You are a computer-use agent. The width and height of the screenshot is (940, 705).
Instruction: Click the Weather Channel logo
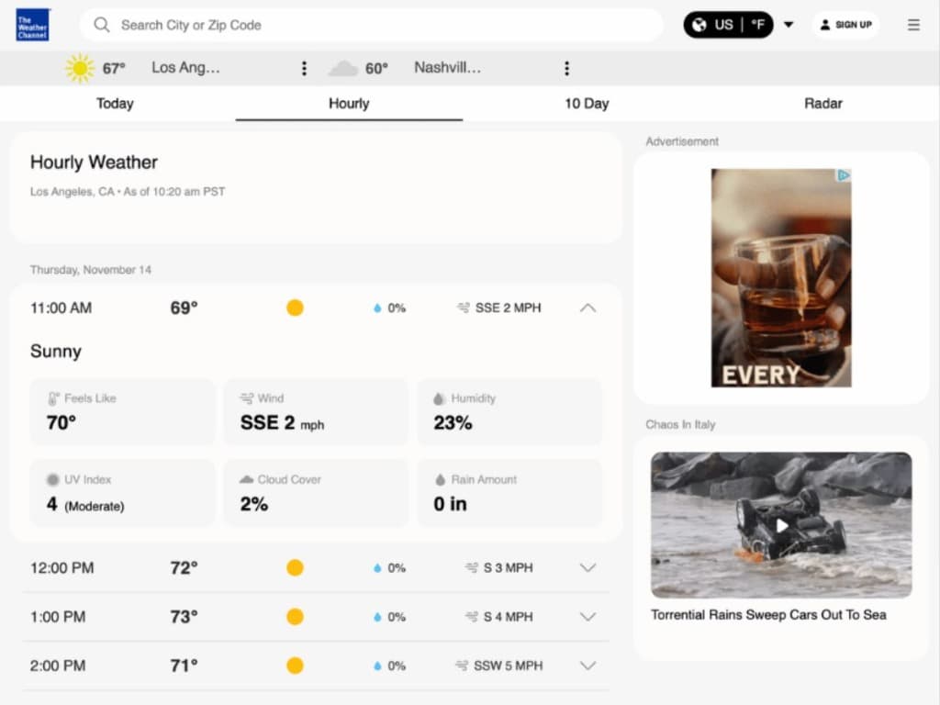click(x=32, y=25)
